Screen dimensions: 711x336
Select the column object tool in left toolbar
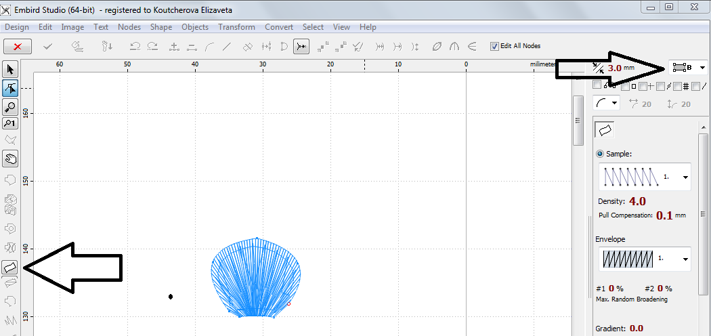point(10,268)
